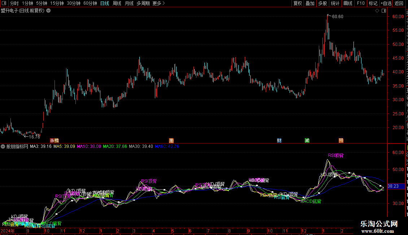Image resolution: width=408 pixels, height=235 pixels.
Task: Click the 预 forecast marker
Action: (x=341, y=140)
